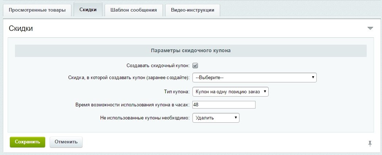Open the Видео-инструкции tab
The height and width of the screenshot is (155, 382).
192,10
